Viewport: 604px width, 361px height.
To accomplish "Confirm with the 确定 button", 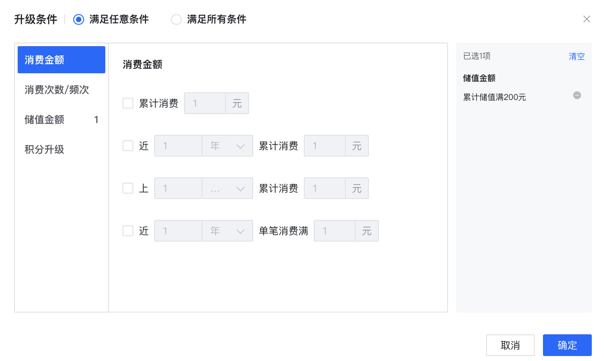I will [567, 345].
